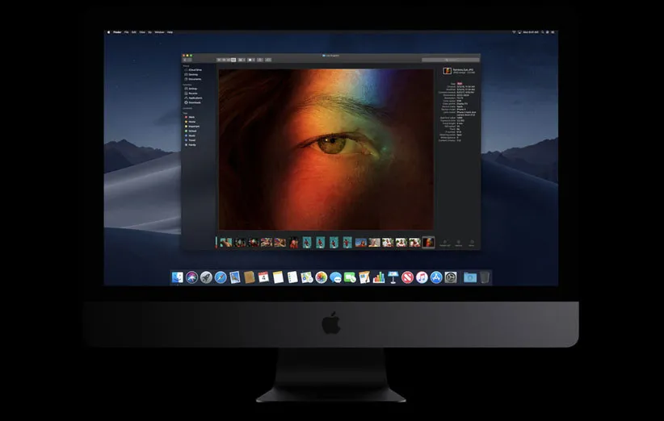
Task: Click the Markup quick action
Action: click(459, 243)
